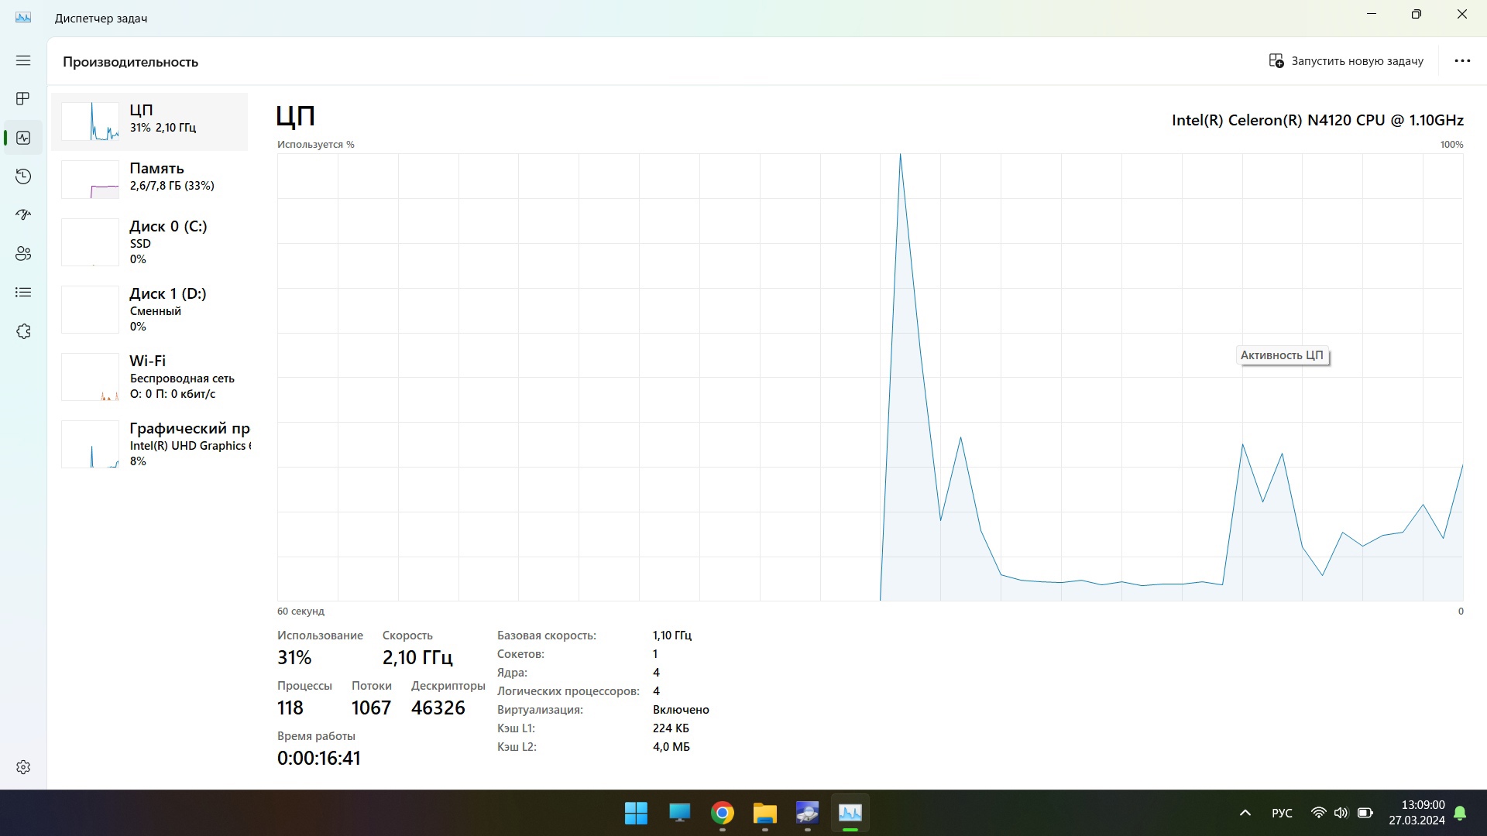
Task: Select the Performance page sidebar icon
Action: click(x=23, y=138)
